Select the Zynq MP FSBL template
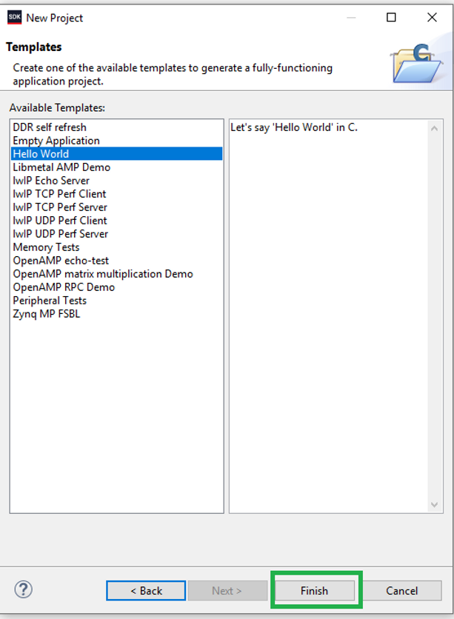This screenshot has width=454, height=619. 47,314
